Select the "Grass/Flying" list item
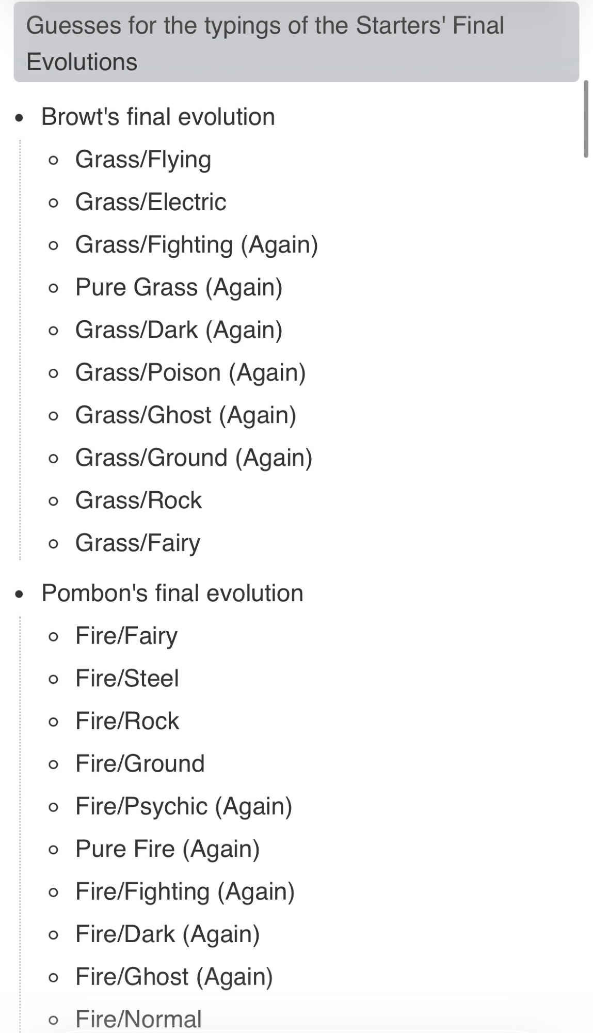The height and width of the screenshot is (1033, 593). 143,160
